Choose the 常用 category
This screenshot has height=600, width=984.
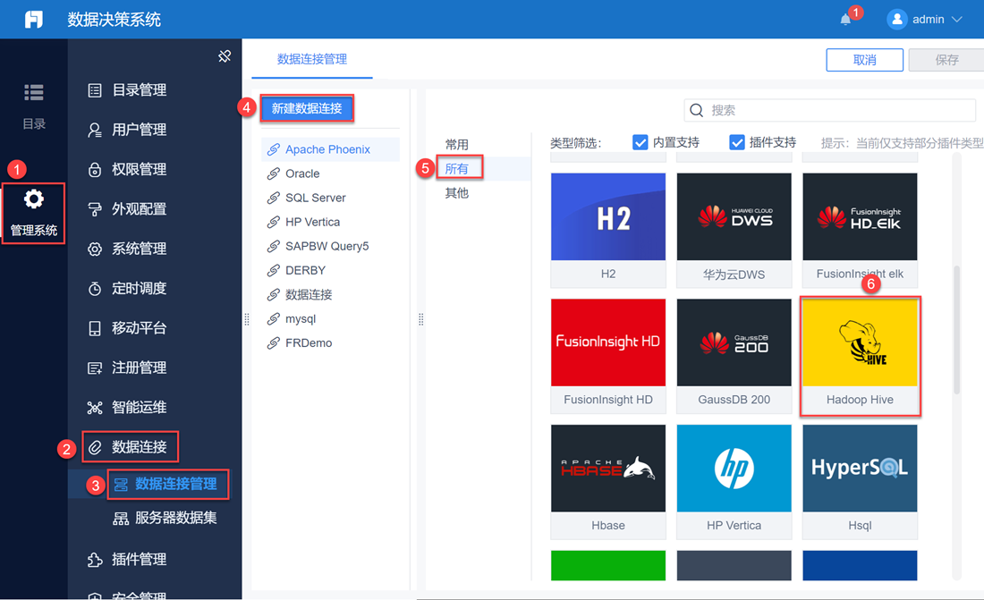457,144
